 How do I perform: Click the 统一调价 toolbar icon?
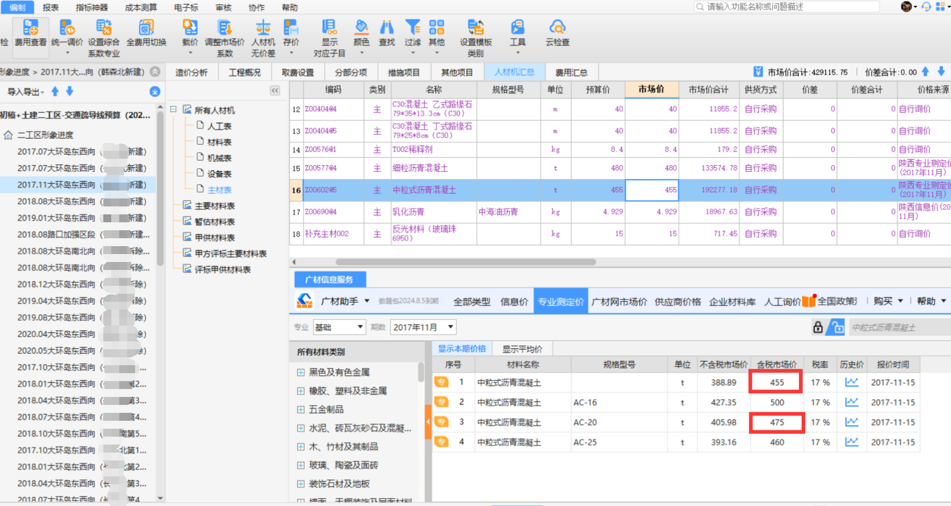(67, 37)
